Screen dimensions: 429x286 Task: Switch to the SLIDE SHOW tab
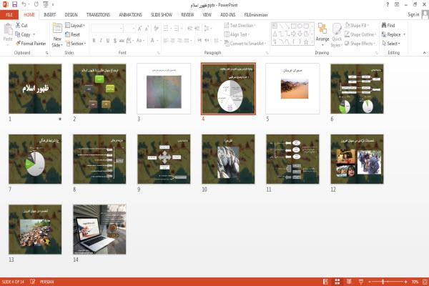[162, 15]
